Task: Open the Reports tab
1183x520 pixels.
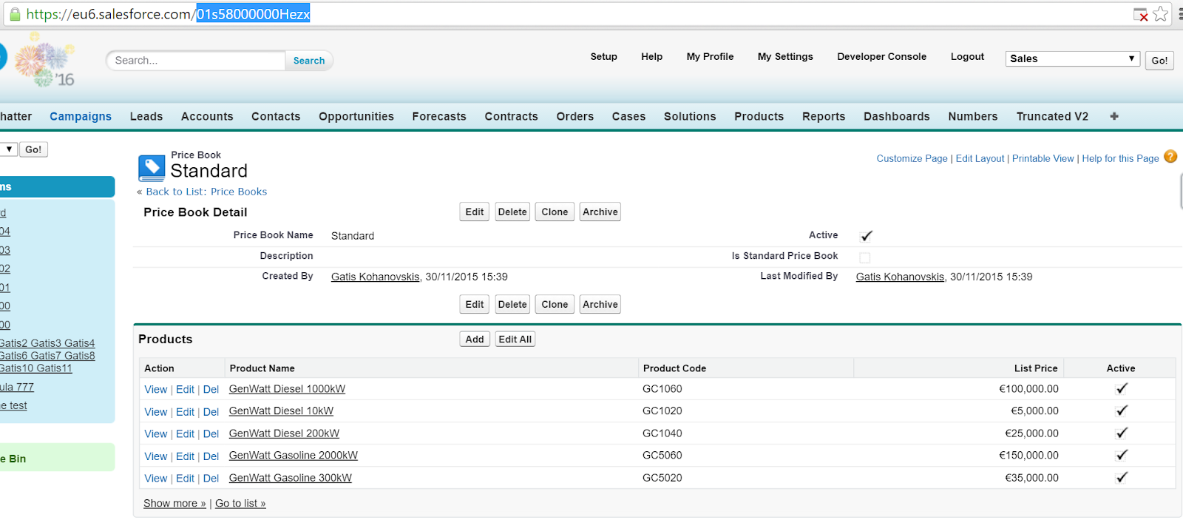Action: coord(824,116)
